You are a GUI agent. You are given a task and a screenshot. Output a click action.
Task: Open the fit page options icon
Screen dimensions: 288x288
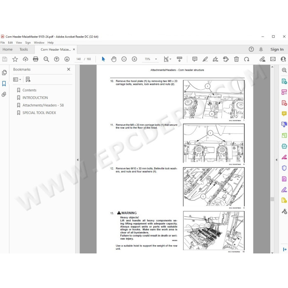[x=167, y=59]
